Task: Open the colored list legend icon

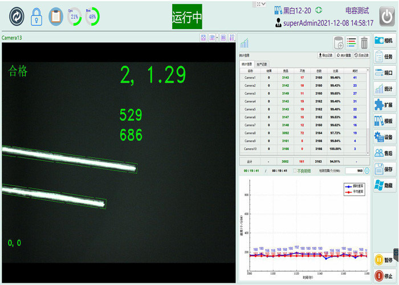Action: coord(351,43)
